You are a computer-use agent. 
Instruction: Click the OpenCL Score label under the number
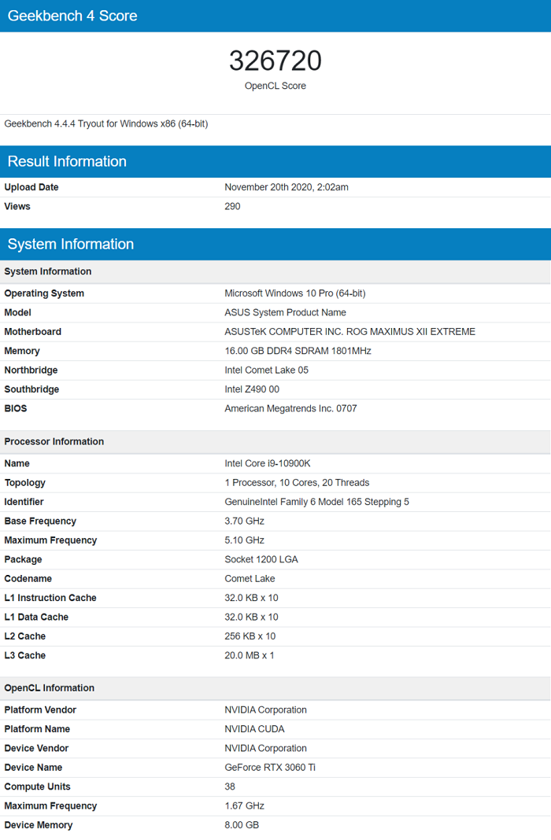[275, 86]
